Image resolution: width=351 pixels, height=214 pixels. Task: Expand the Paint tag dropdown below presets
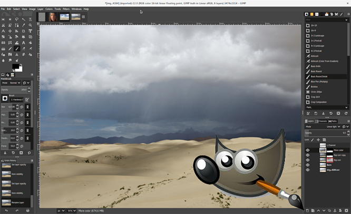347,107
